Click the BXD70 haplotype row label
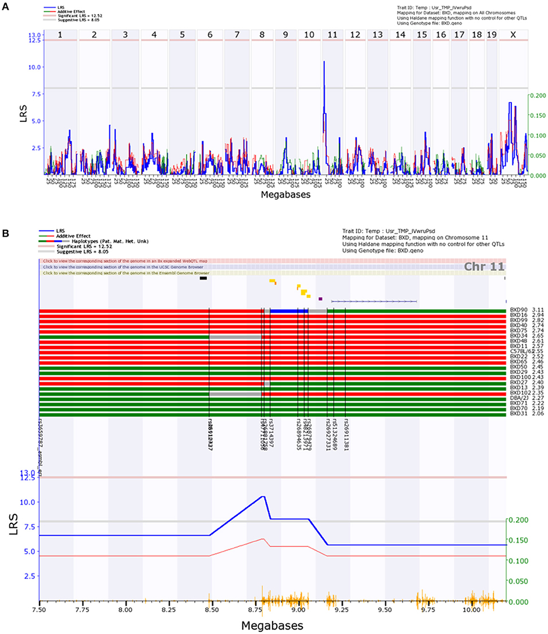 click(x=518, y=408)
